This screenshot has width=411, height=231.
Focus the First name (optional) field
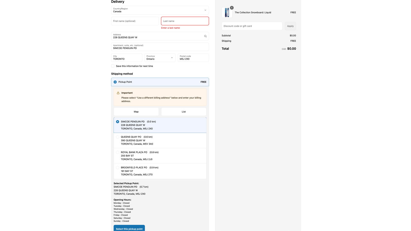[135, 21]
